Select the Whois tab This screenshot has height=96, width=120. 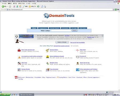pos(34,28)
